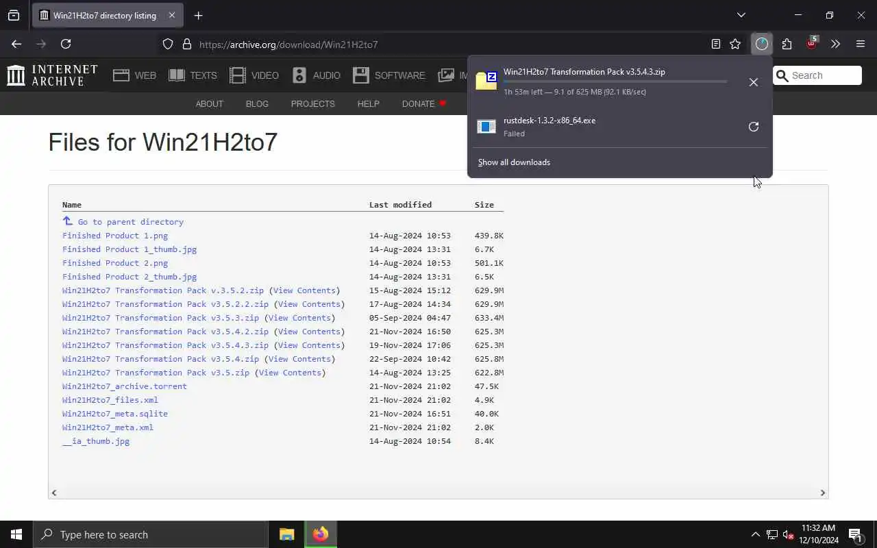
Task: Open the PROJECTS link
Action: 312,103
